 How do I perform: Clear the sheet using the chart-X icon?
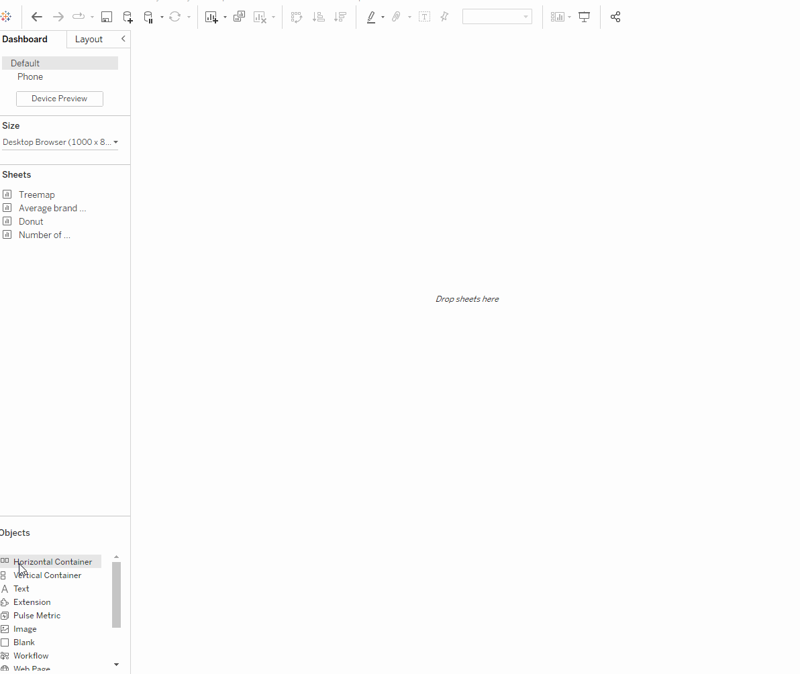(260, 17)
